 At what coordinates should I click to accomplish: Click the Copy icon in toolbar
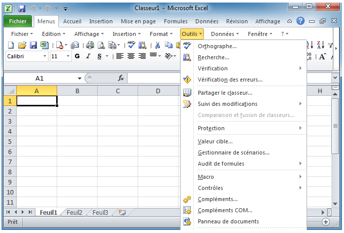168,45
